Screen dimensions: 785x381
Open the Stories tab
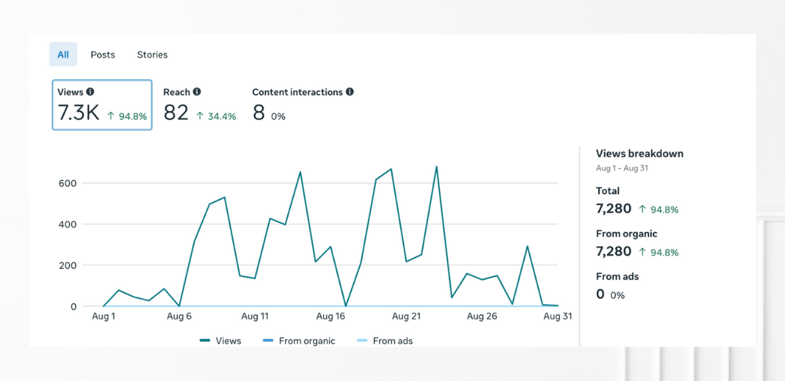click(152, 55)
